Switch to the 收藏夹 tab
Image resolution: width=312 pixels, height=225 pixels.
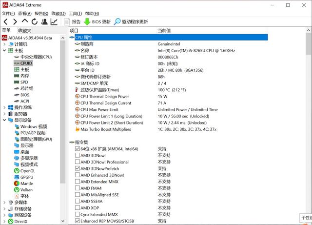(x=24, y=30)
